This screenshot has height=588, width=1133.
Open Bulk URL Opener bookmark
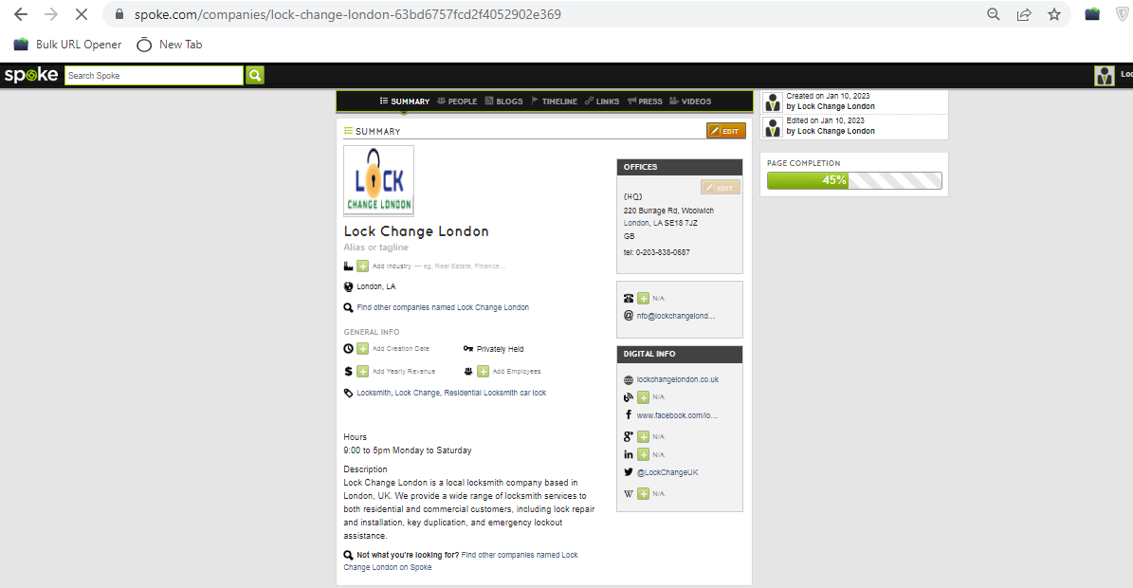pyautogui.click(x=68, y=45)
